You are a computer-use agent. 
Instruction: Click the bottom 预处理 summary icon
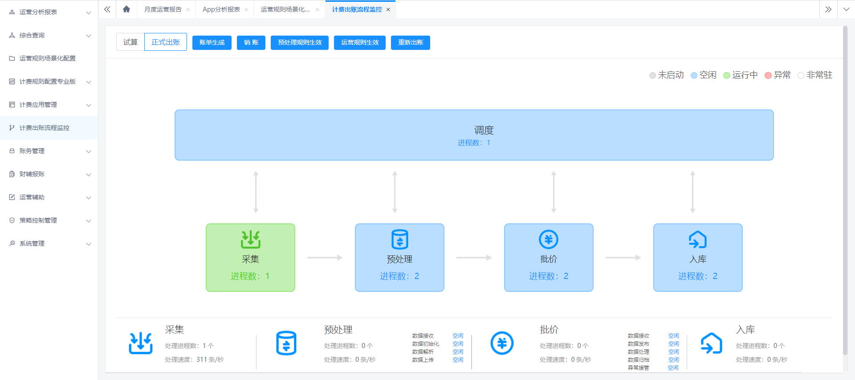pos(286,343)
